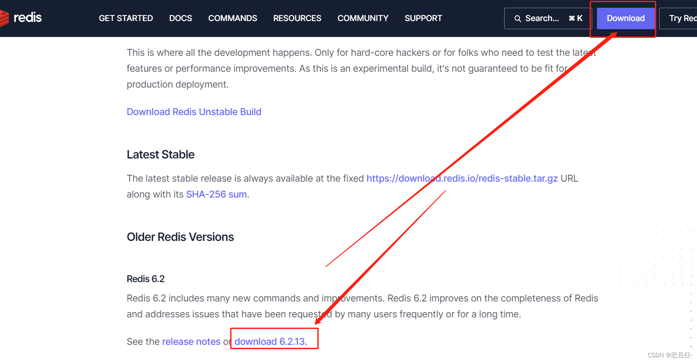Open the RESOURCES menu
The image size is (697, 362).
coord(297,18)
